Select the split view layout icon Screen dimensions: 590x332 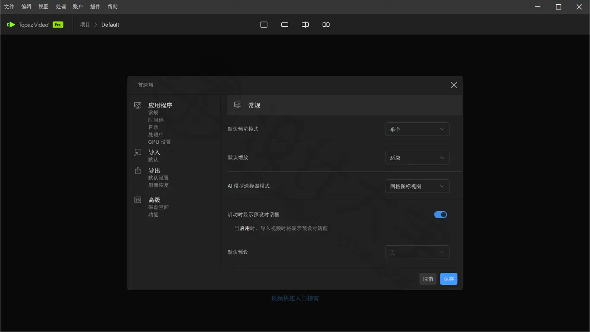[305, 25]
